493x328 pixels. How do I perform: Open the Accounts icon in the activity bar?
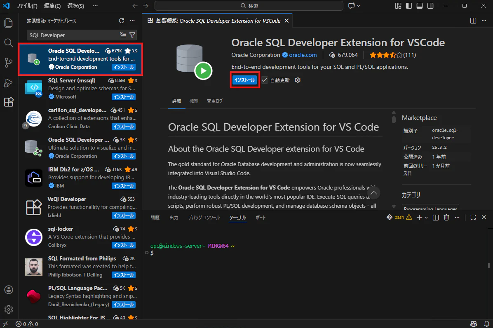9,290
